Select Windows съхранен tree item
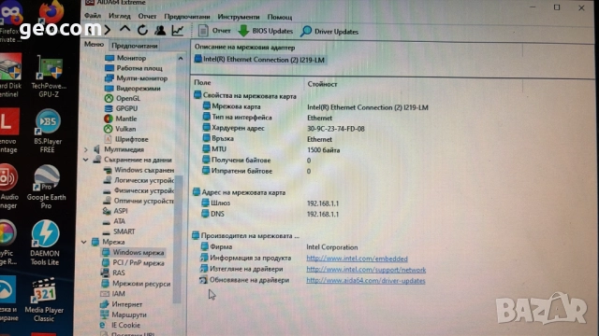Viewport: 599px width, 336px height. (x=143, y=170)
